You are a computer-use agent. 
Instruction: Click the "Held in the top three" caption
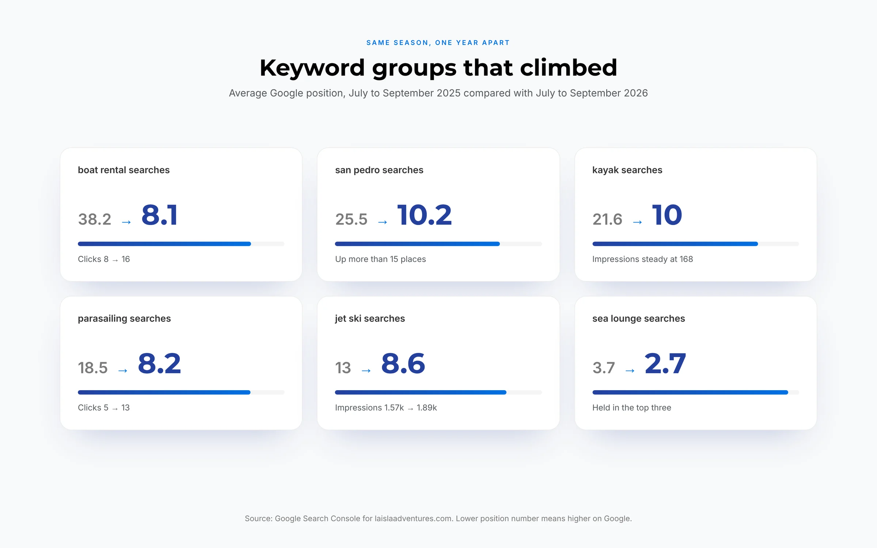click(x=631, y=408)
